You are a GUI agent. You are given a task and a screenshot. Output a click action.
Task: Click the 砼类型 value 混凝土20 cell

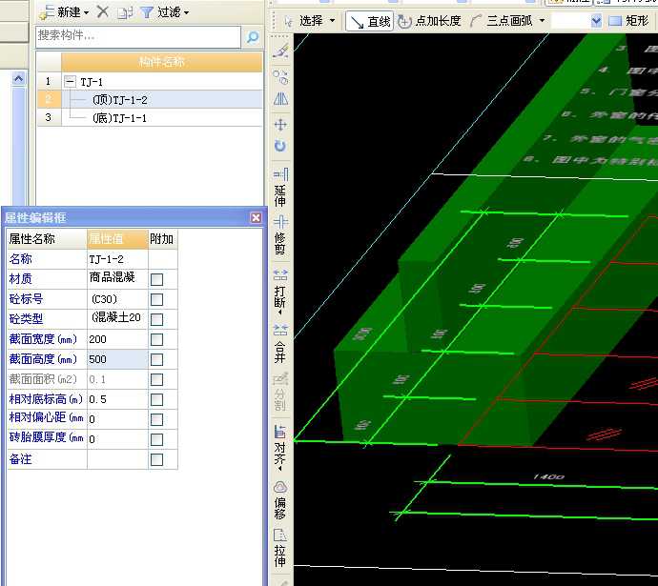pyautogui.click(x=117, y=319)
